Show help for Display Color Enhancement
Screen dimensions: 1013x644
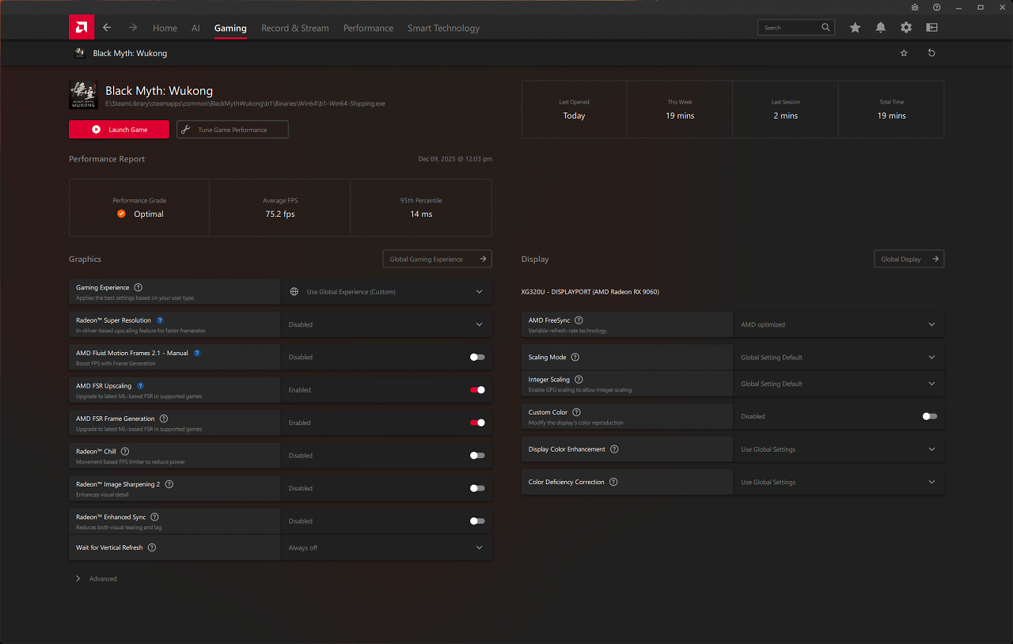click(x=614, y=449)
